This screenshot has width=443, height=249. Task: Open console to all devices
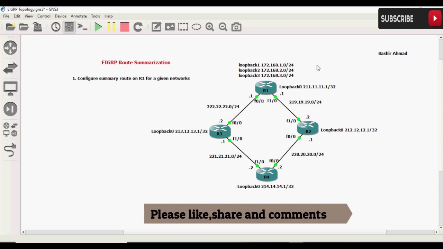point(82,27)
